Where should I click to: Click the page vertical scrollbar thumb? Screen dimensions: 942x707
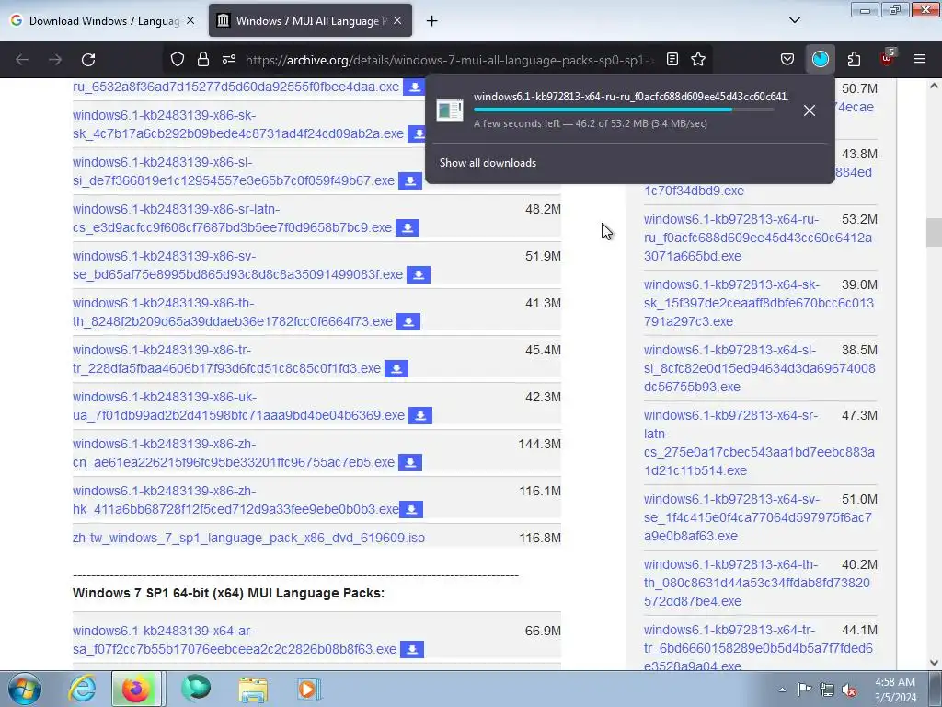(934, 232)
